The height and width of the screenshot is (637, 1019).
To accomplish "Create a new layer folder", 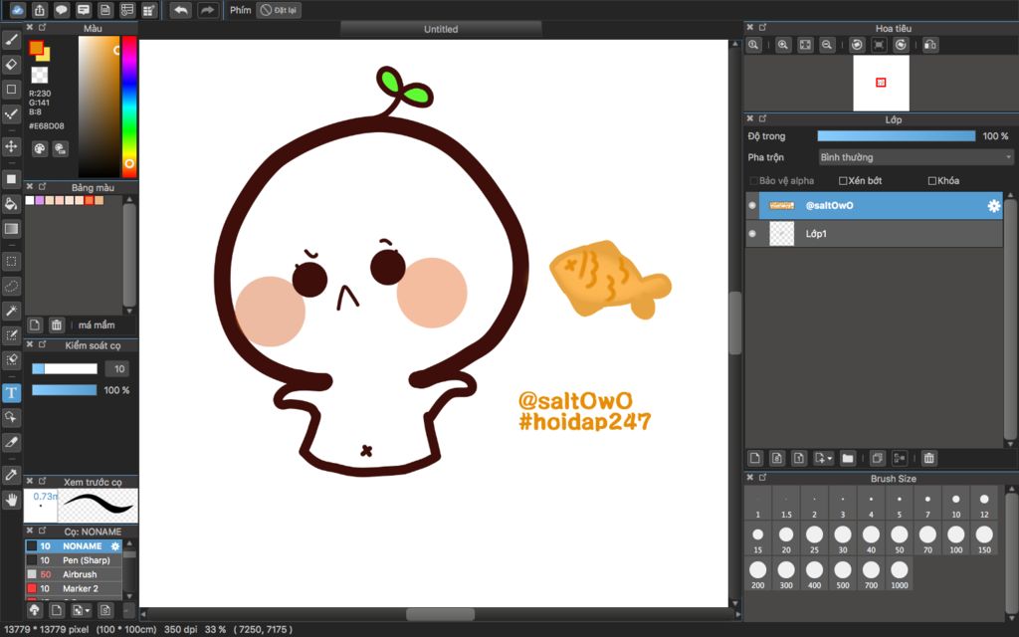I will 848,458.
